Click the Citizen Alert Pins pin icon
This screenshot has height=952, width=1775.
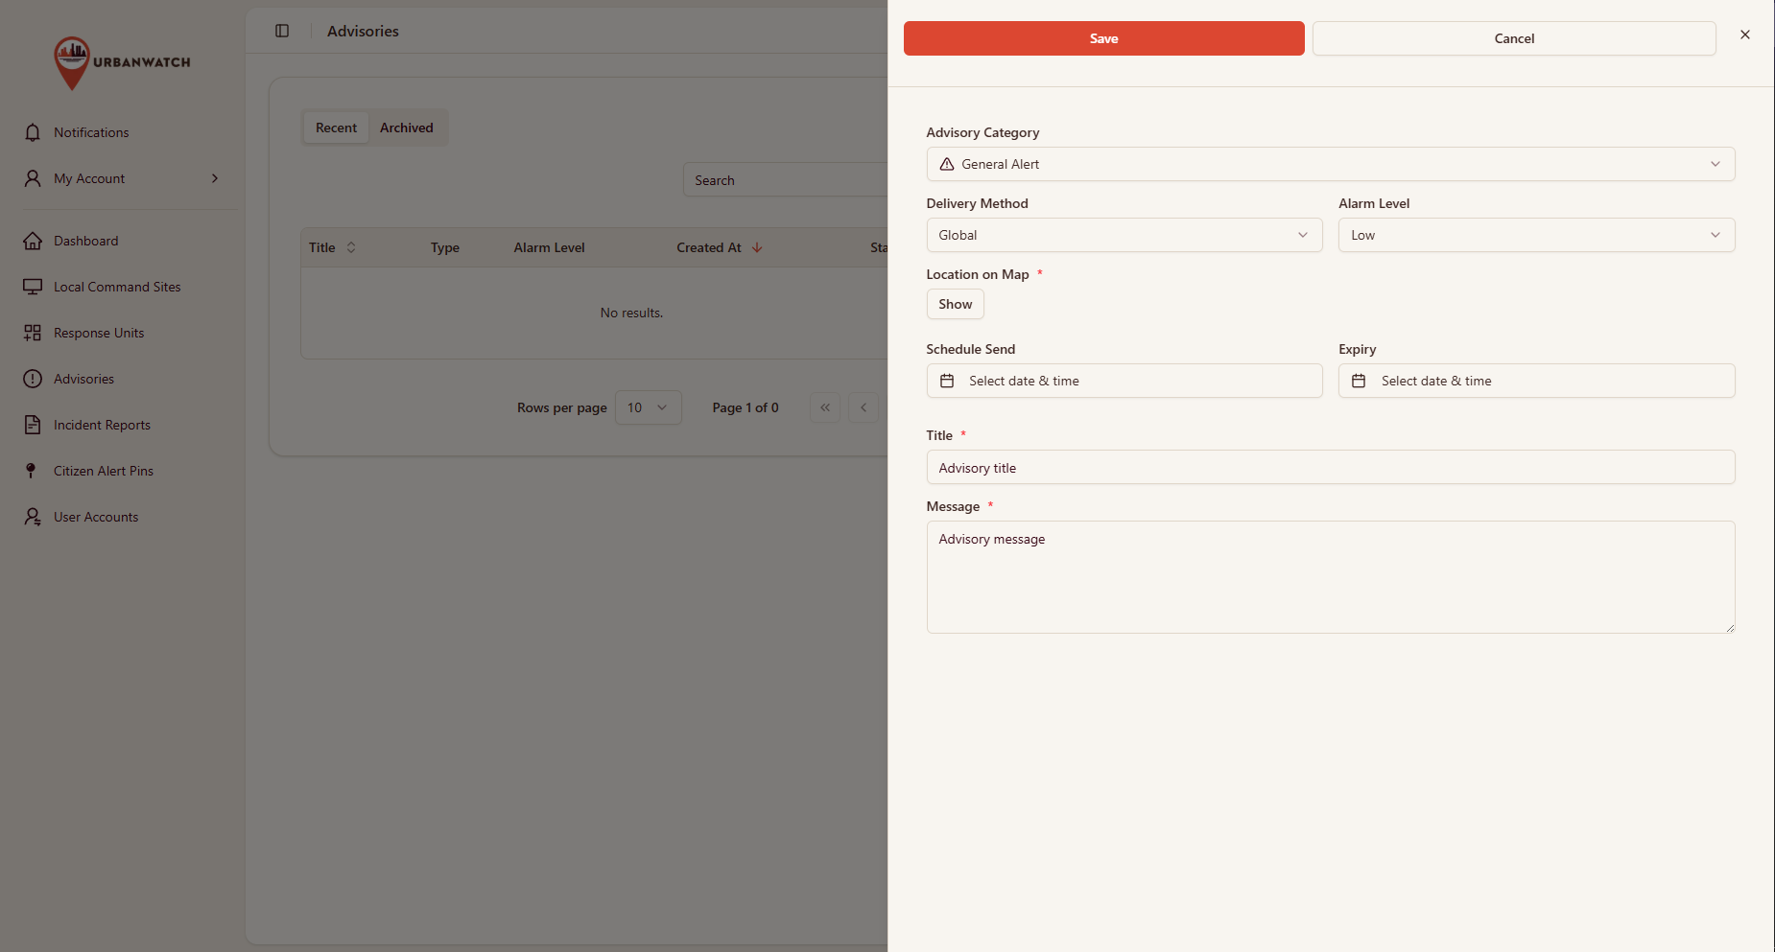coord(31,471)
